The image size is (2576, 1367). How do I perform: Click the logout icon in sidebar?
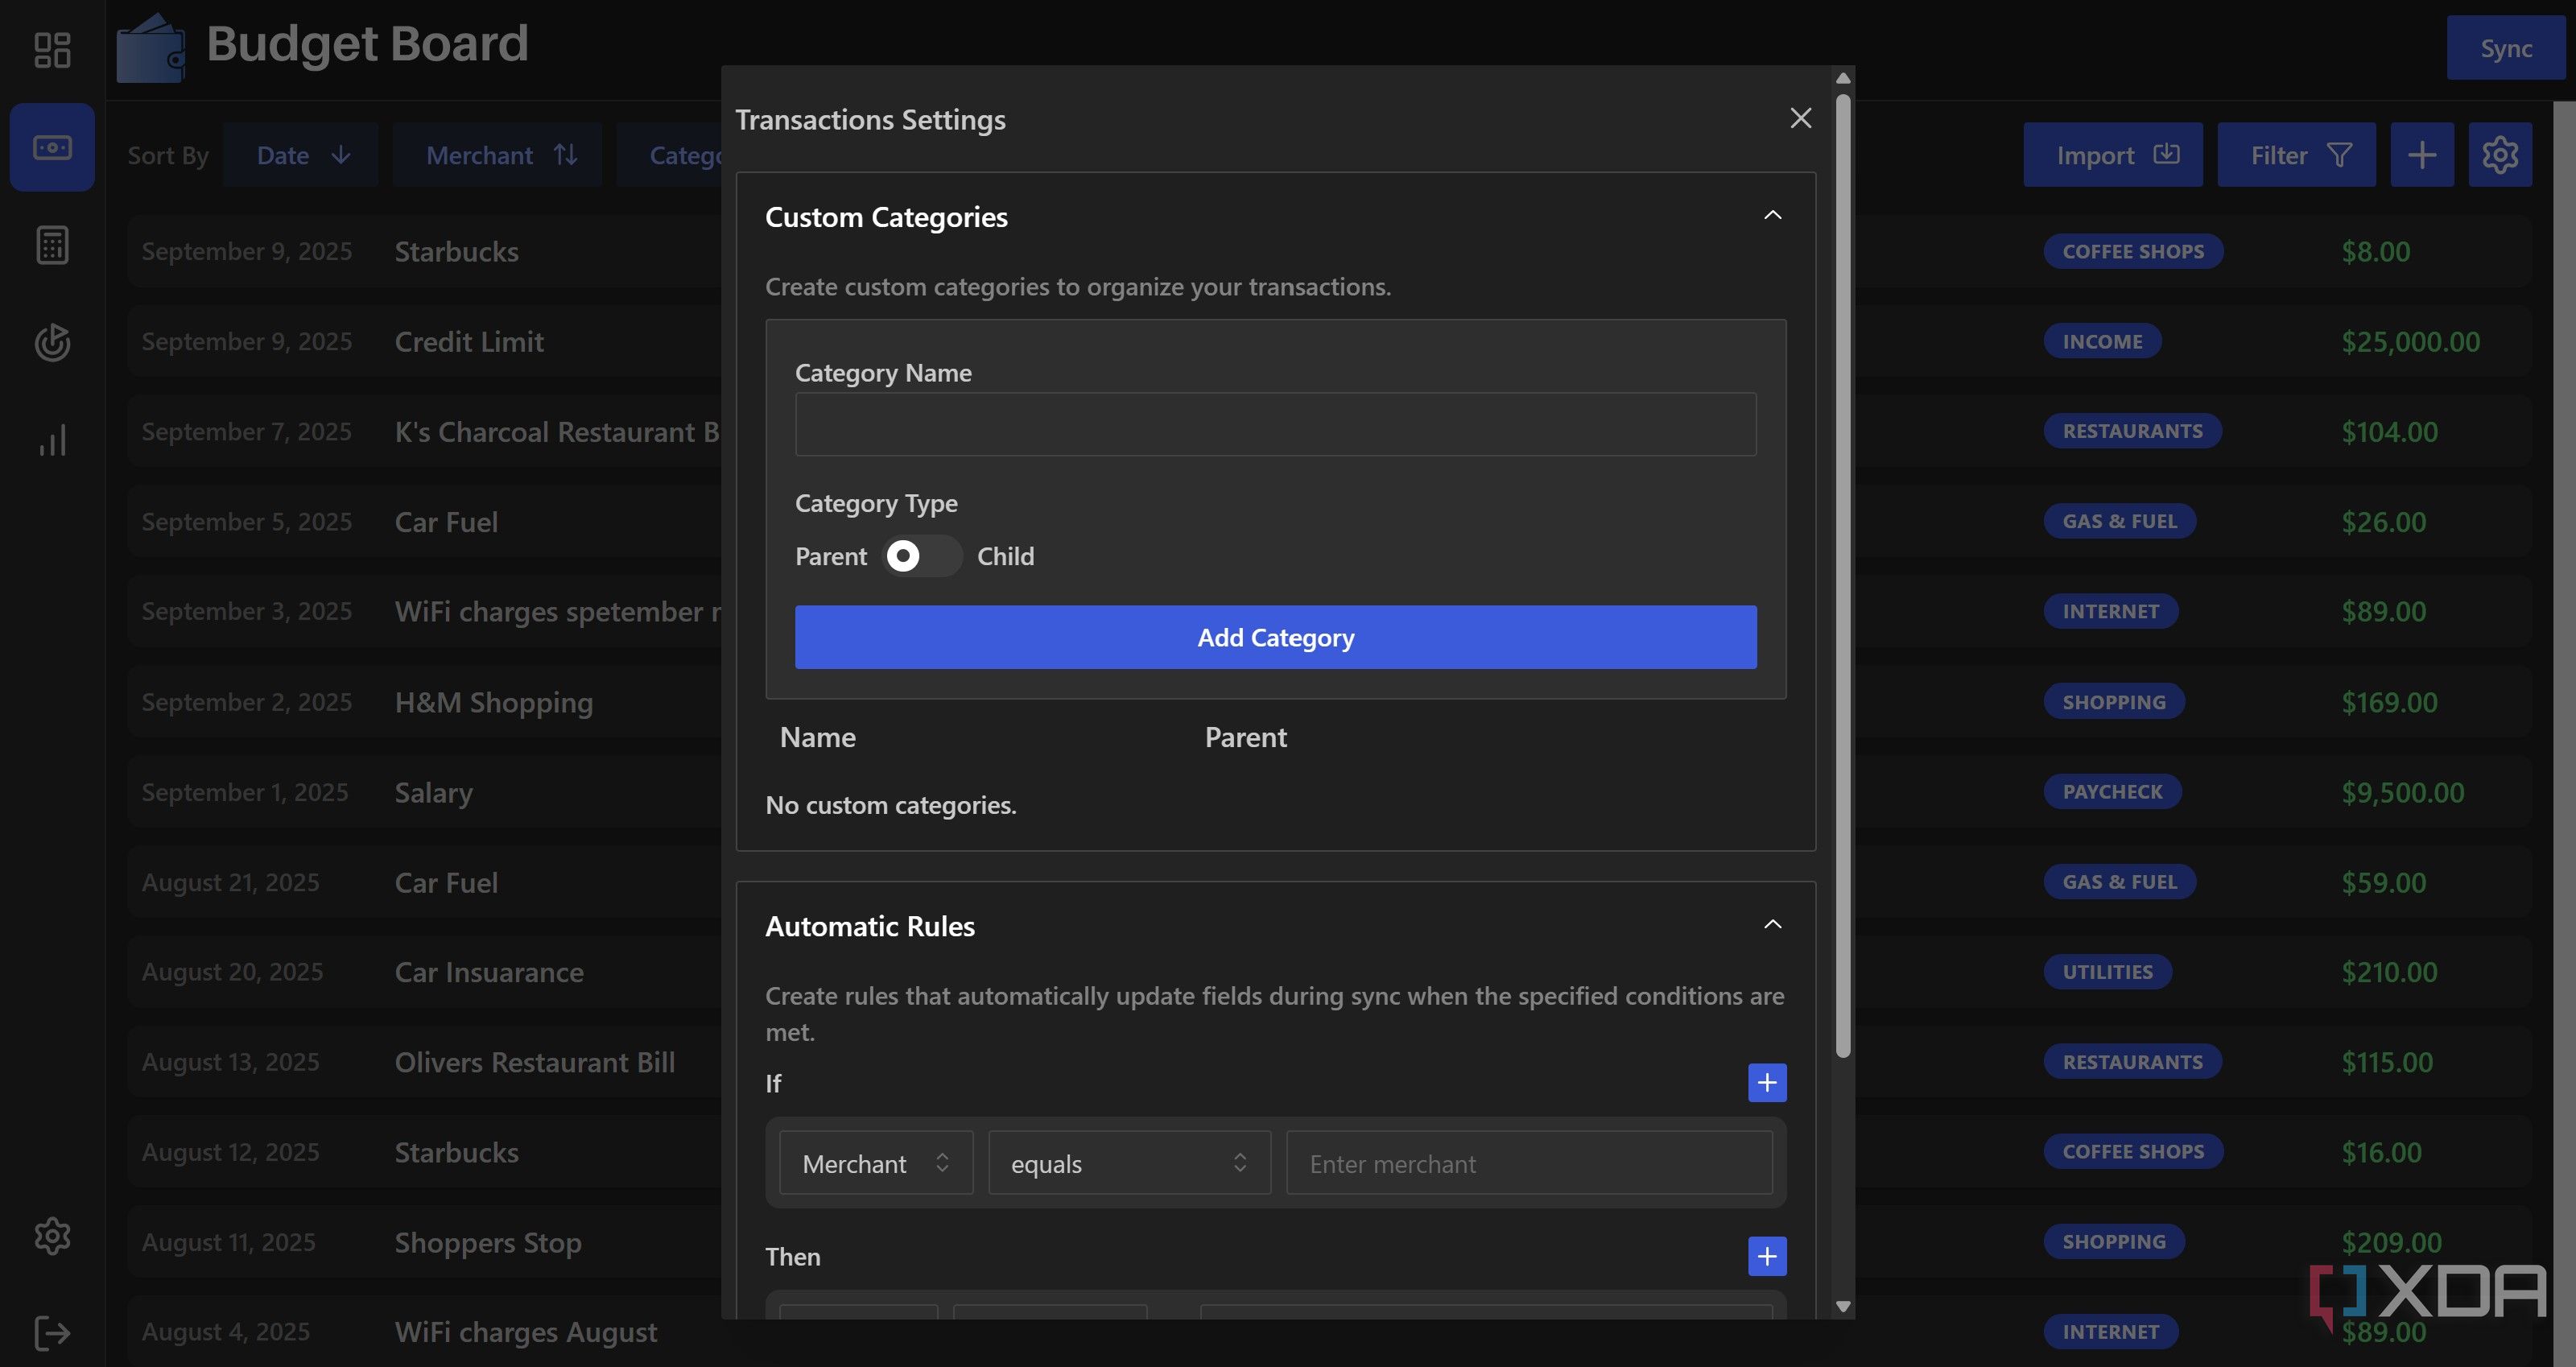click(52, 1332)
